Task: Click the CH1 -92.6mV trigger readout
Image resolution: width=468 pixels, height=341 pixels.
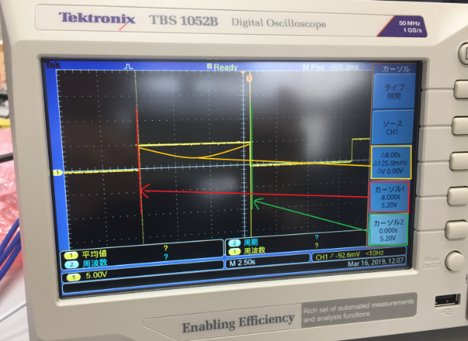Action: click(x=338, y=255)
